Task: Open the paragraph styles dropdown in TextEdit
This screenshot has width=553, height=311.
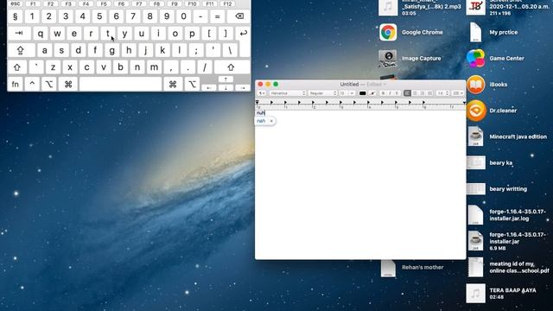Action: [261, 93]
